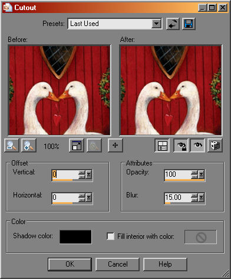Screen dimensions: 231x279
Task: Enable Fill interior with color checkbox
Action: 111,236
